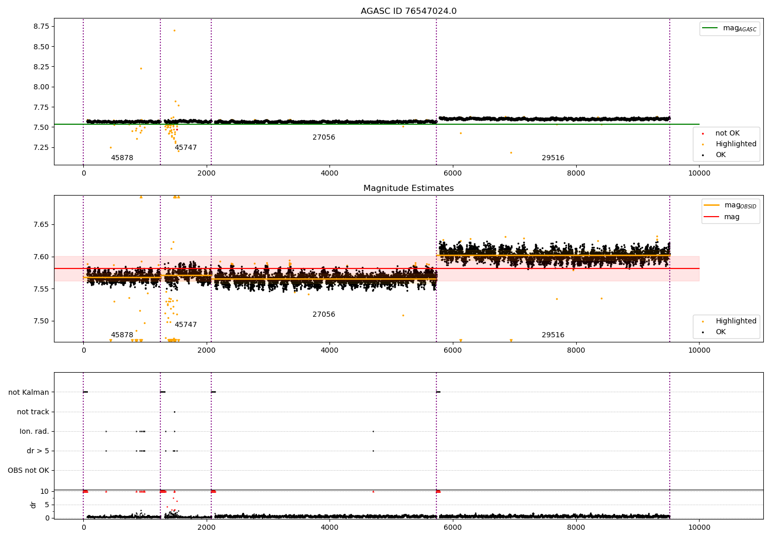771x539 pixels.
Task: Select the mag OBSID legend label in middle plot
Action: click(x=741, y=205)
